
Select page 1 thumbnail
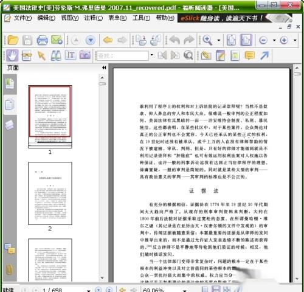pyautogui.click(x=50, y=117)
